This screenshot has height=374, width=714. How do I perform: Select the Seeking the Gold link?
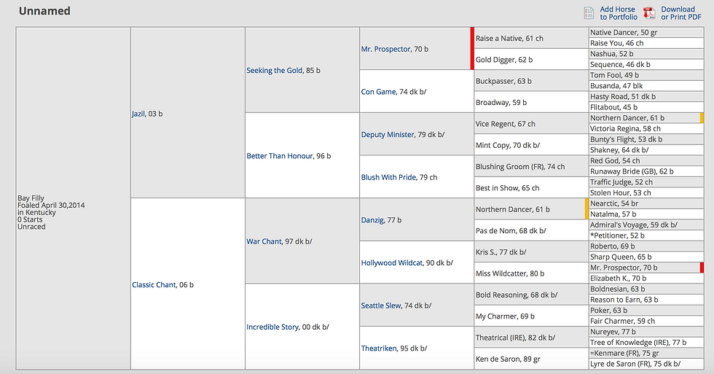(274, 71)
